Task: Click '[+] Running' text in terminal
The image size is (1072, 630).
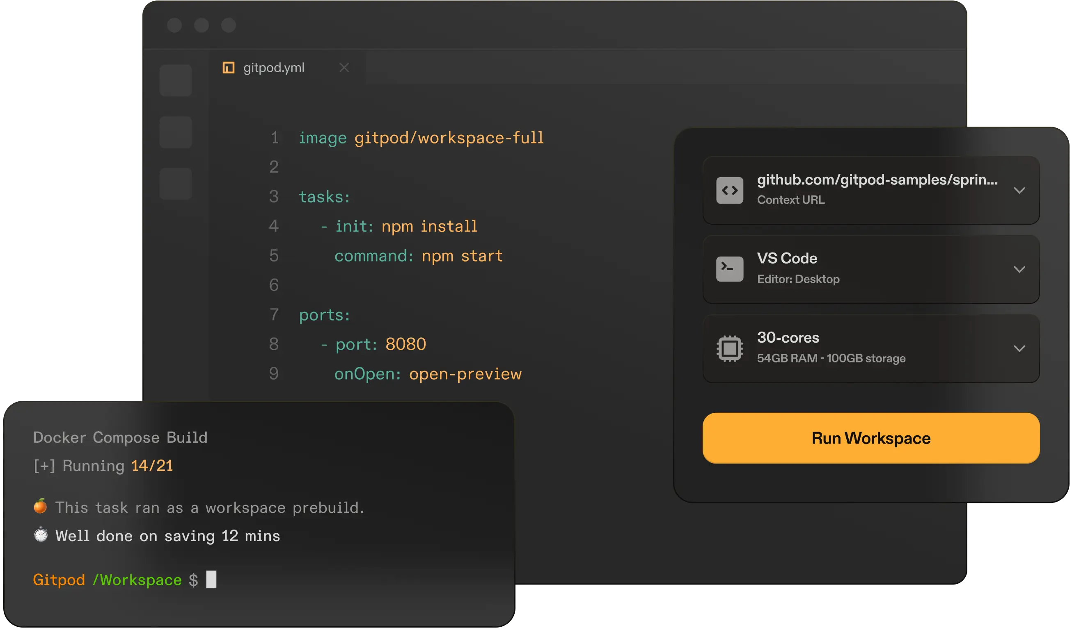Action: (x=79, y=466)
